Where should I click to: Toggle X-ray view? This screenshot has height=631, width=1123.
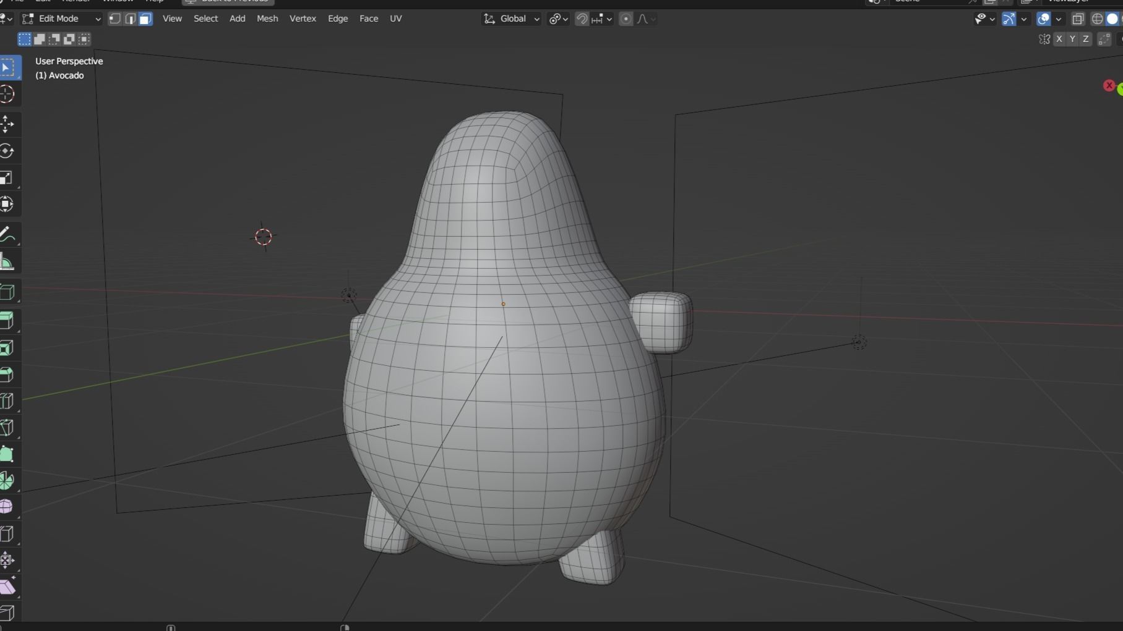(1078, 19)
